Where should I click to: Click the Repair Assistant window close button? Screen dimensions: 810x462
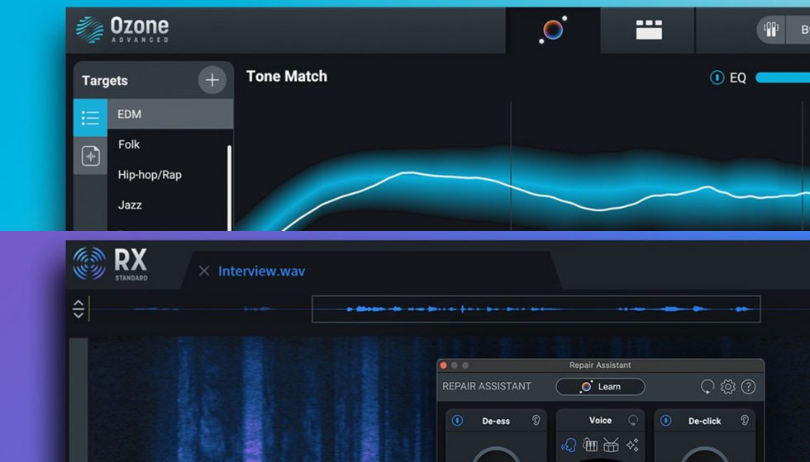click(443, 365)
